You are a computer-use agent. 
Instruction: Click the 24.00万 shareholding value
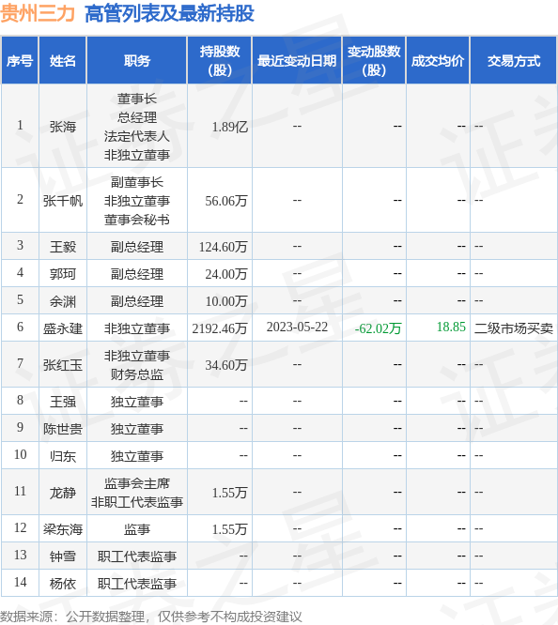226,274
